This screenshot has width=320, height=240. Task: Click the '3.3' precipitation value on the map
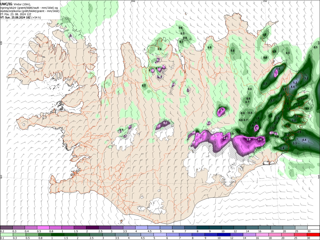coord(295,143)
